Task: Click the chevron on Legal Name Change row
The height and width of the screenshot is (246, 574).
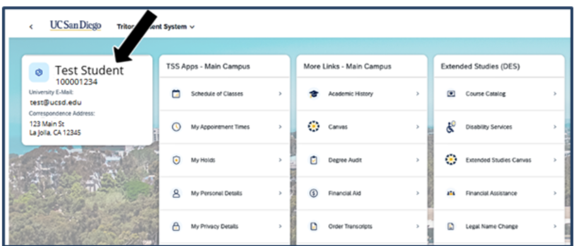Action: tap(555, 226)
